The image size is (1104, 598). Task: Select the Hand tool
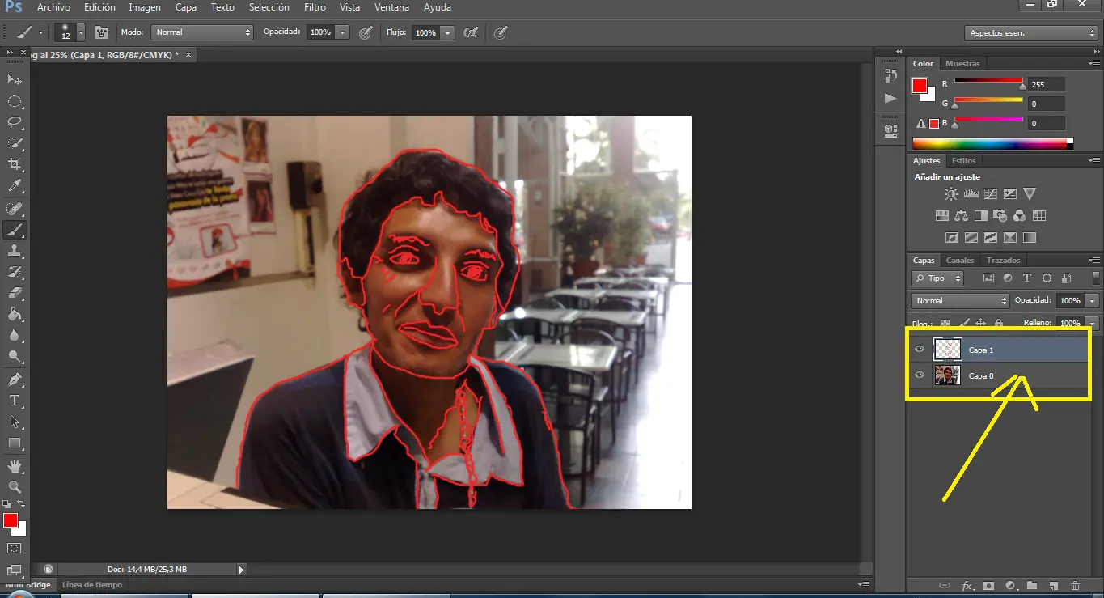[15, 466]
